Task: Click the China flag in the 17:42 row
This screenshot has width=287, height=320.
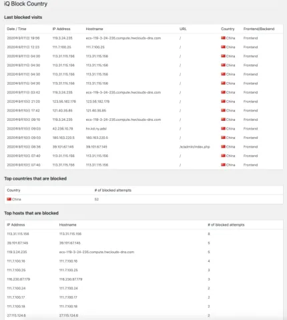Action: 223,110
